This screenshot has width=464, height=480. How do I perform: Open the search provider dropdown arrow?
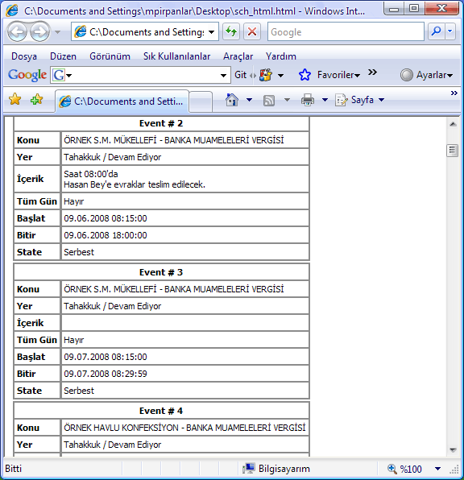click(x=450, y=31)
